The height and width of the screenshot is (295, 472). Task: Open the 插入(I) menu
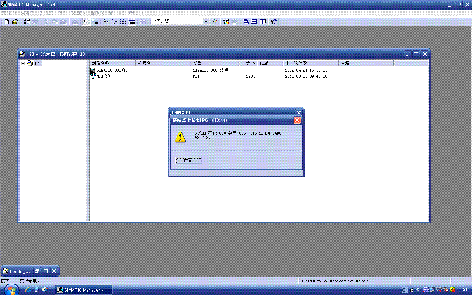point(46,13)
